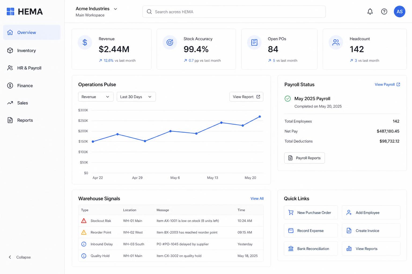Open the help question mark icon
412x274 pixels.
pos(384,12)
